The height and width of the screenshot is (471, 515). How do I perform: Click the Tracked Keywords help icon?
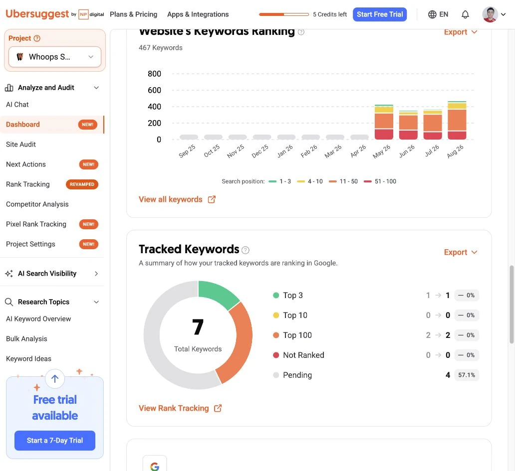coord(246,250)
